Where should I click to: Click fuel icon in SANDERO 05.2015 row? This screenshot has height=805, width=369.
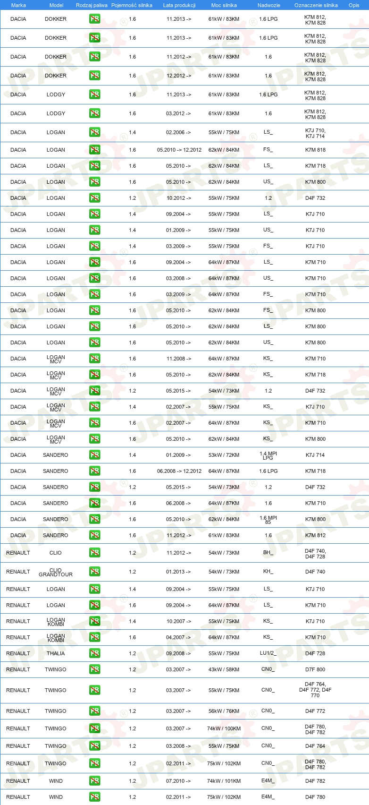(x=94, y=487)
